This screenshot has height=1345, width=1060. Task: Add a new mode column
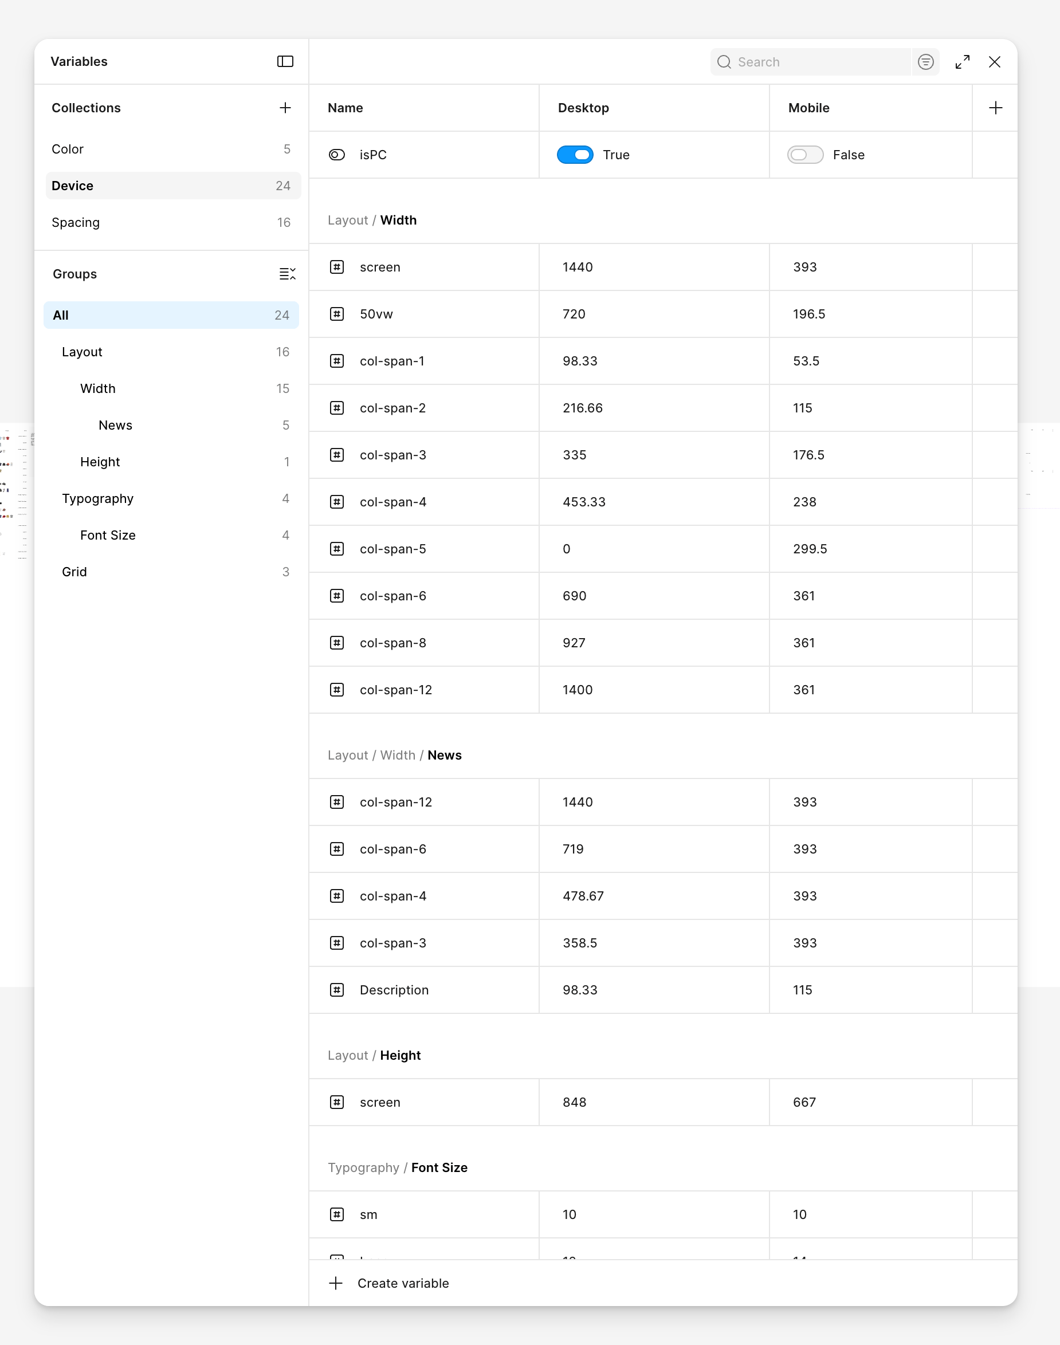pyautogui.click(x=995, y=108)
